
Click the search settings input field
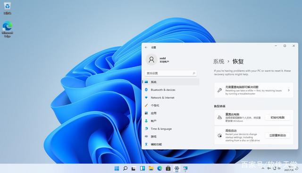pos(171,74)
